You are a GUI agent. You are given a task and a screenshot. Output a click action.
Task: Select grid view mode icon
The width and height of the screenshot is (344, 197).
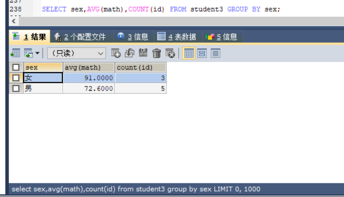[x=188, y=54]
